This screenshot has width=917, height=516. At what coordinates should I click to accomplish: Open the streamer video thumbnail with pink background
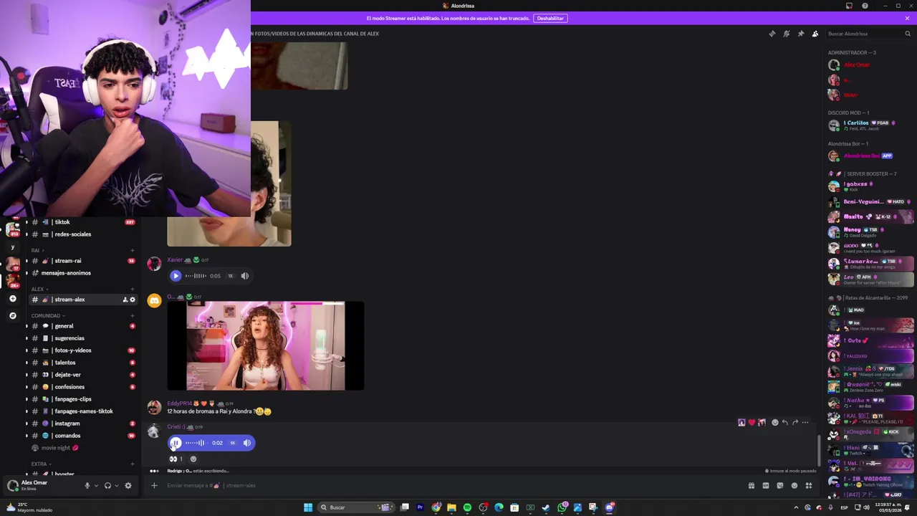265,346
